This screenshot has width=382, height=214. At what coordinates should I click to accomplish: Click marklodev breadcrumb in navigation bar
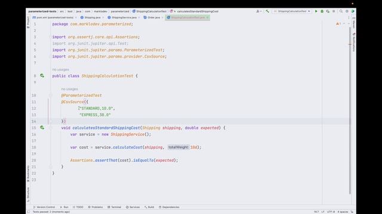100,11
